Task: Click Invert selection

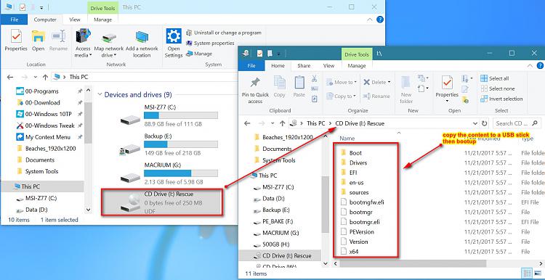Action: [501, 99]
